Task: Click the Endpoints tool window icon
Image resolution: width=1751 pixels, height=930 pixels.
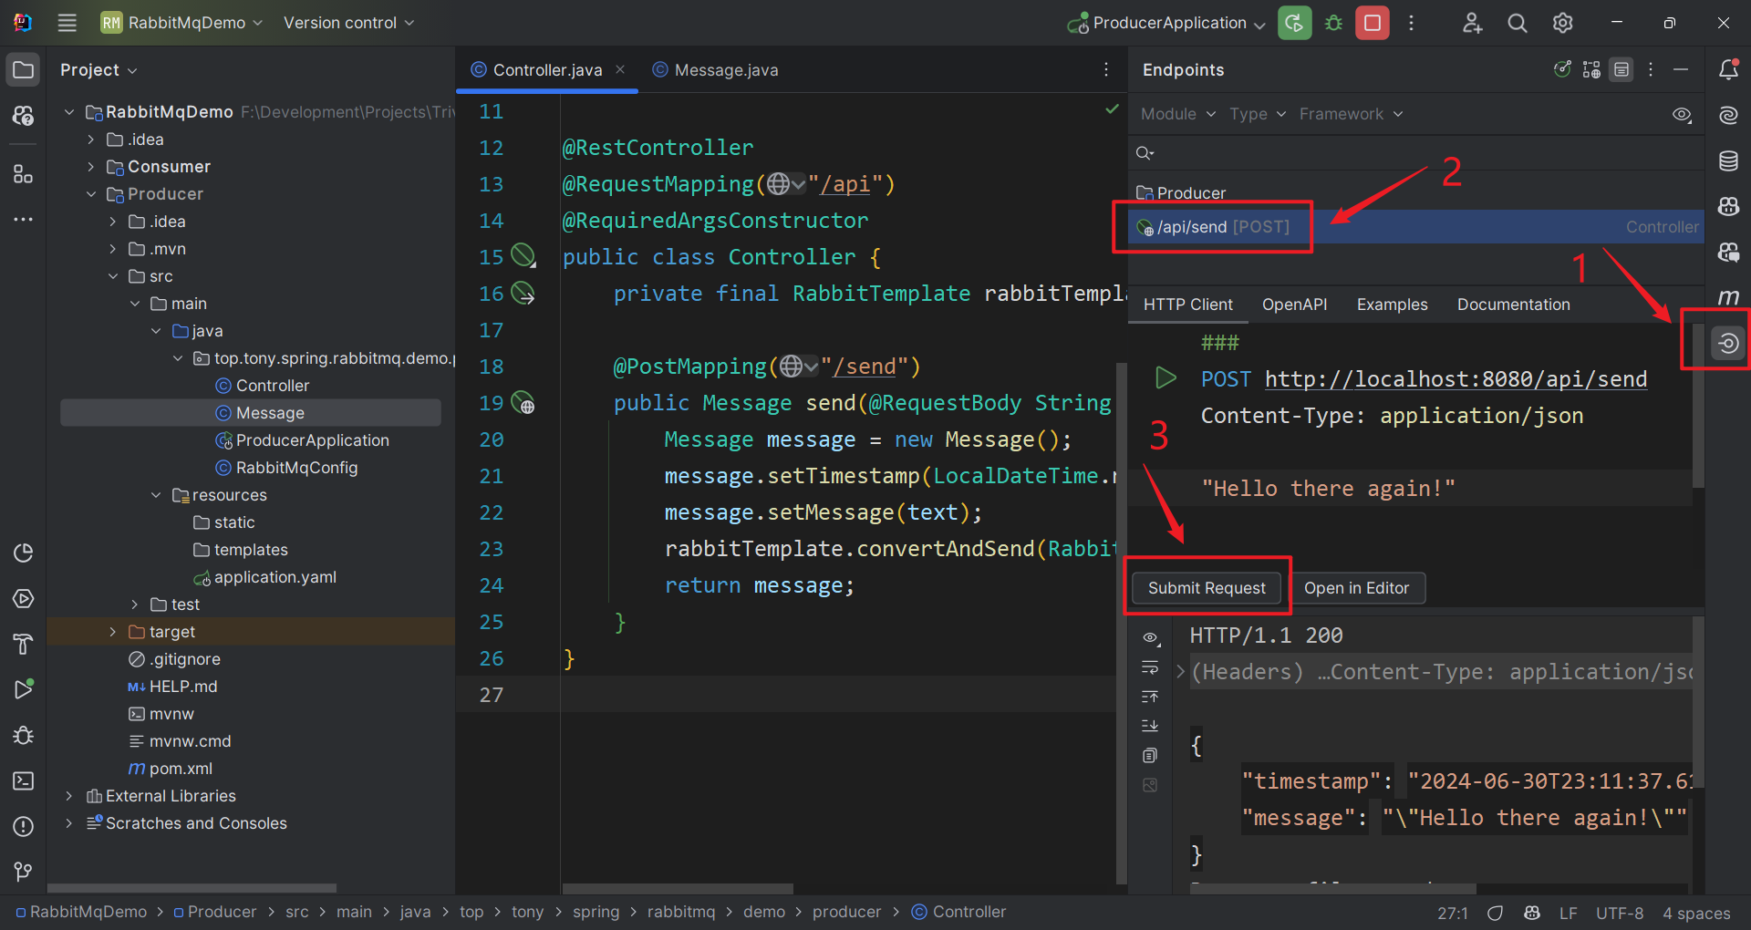Action: 1727,344
